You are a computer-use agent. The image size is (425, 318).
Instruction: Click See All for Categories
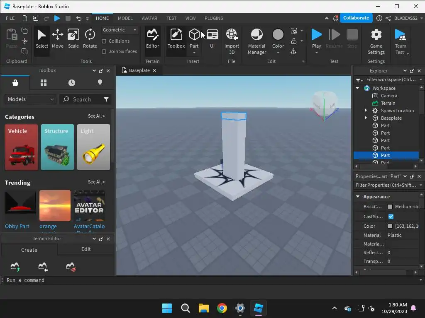(96, 116)
